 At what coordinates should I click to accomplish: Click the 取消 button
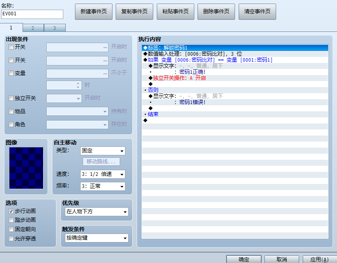282,259
